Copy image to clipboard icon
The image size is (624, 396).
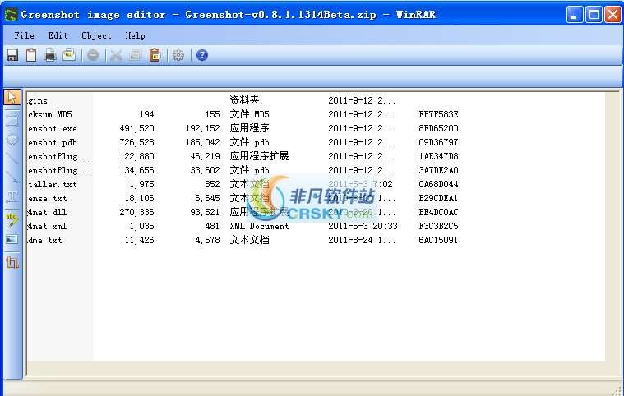[x=31, y=55]
